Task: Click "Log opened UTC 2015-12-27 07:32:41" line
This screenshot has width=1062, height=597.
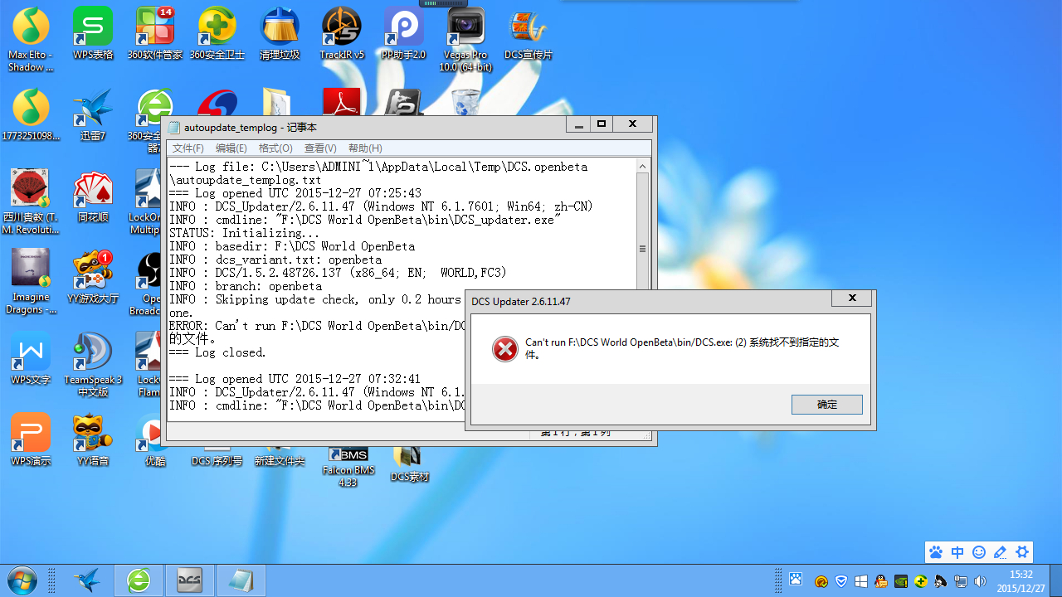Action: coord(295,379)
